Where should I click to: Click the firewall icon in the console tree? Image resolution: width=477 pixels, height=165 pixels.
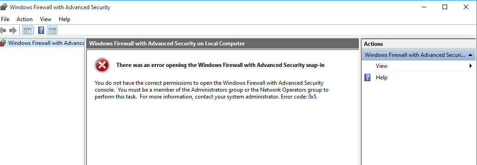coord(3,43)
